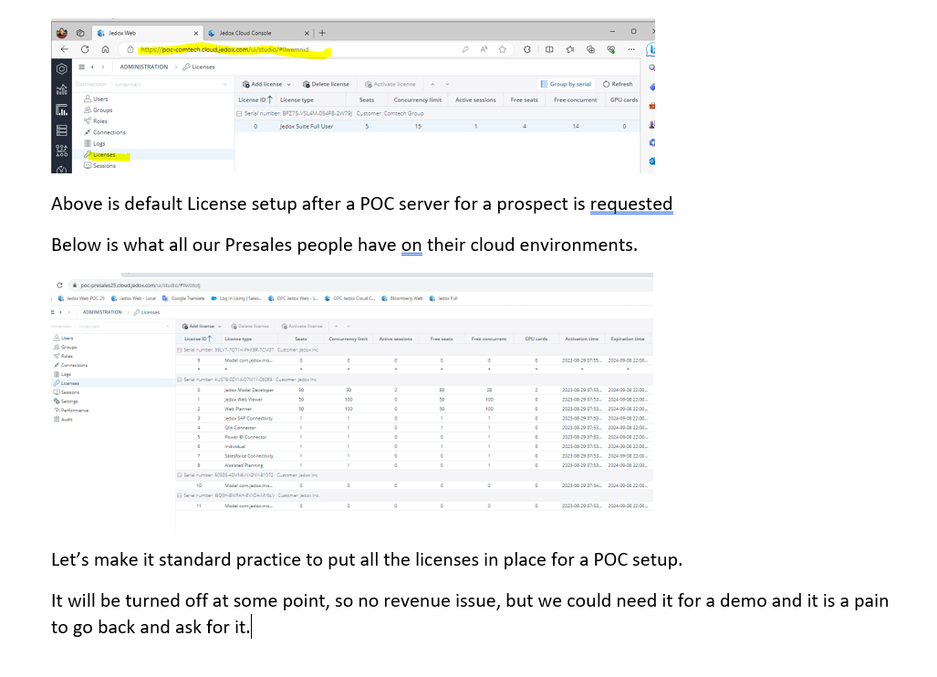Click the browser back arrow in top screenshot

64,49
